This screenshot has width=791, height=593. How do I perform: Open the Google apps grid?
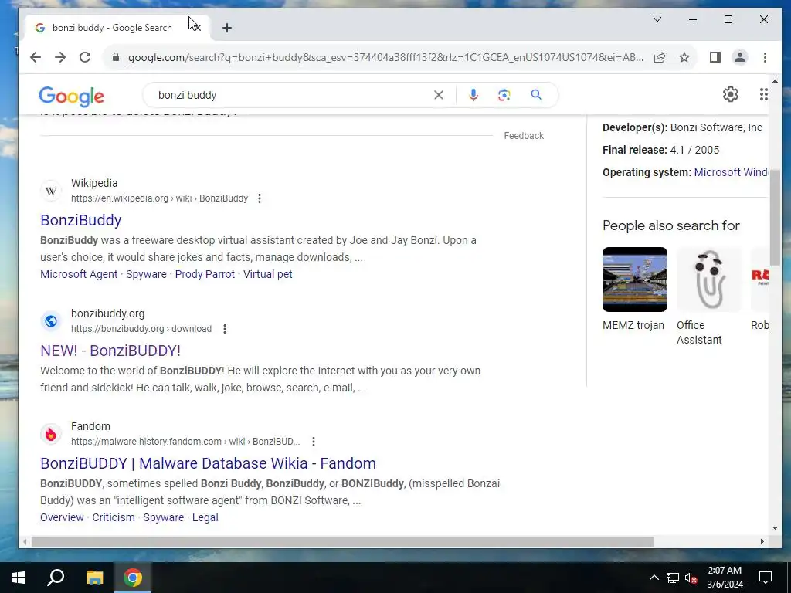pos(763,94)
